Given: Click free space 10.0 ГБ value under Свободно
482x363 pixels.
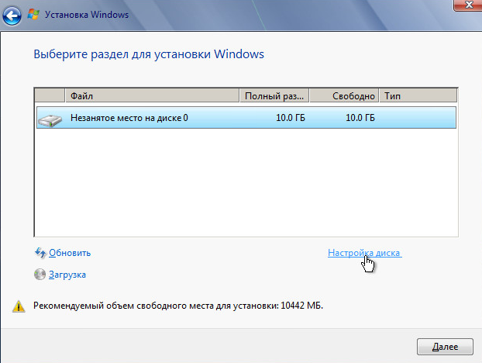Looking at the screenshot, I should 360,118.
